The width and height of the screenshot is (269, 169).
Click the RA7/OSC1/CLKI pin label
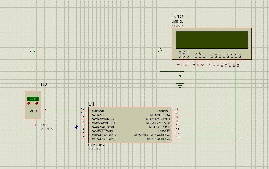(102, 139)
